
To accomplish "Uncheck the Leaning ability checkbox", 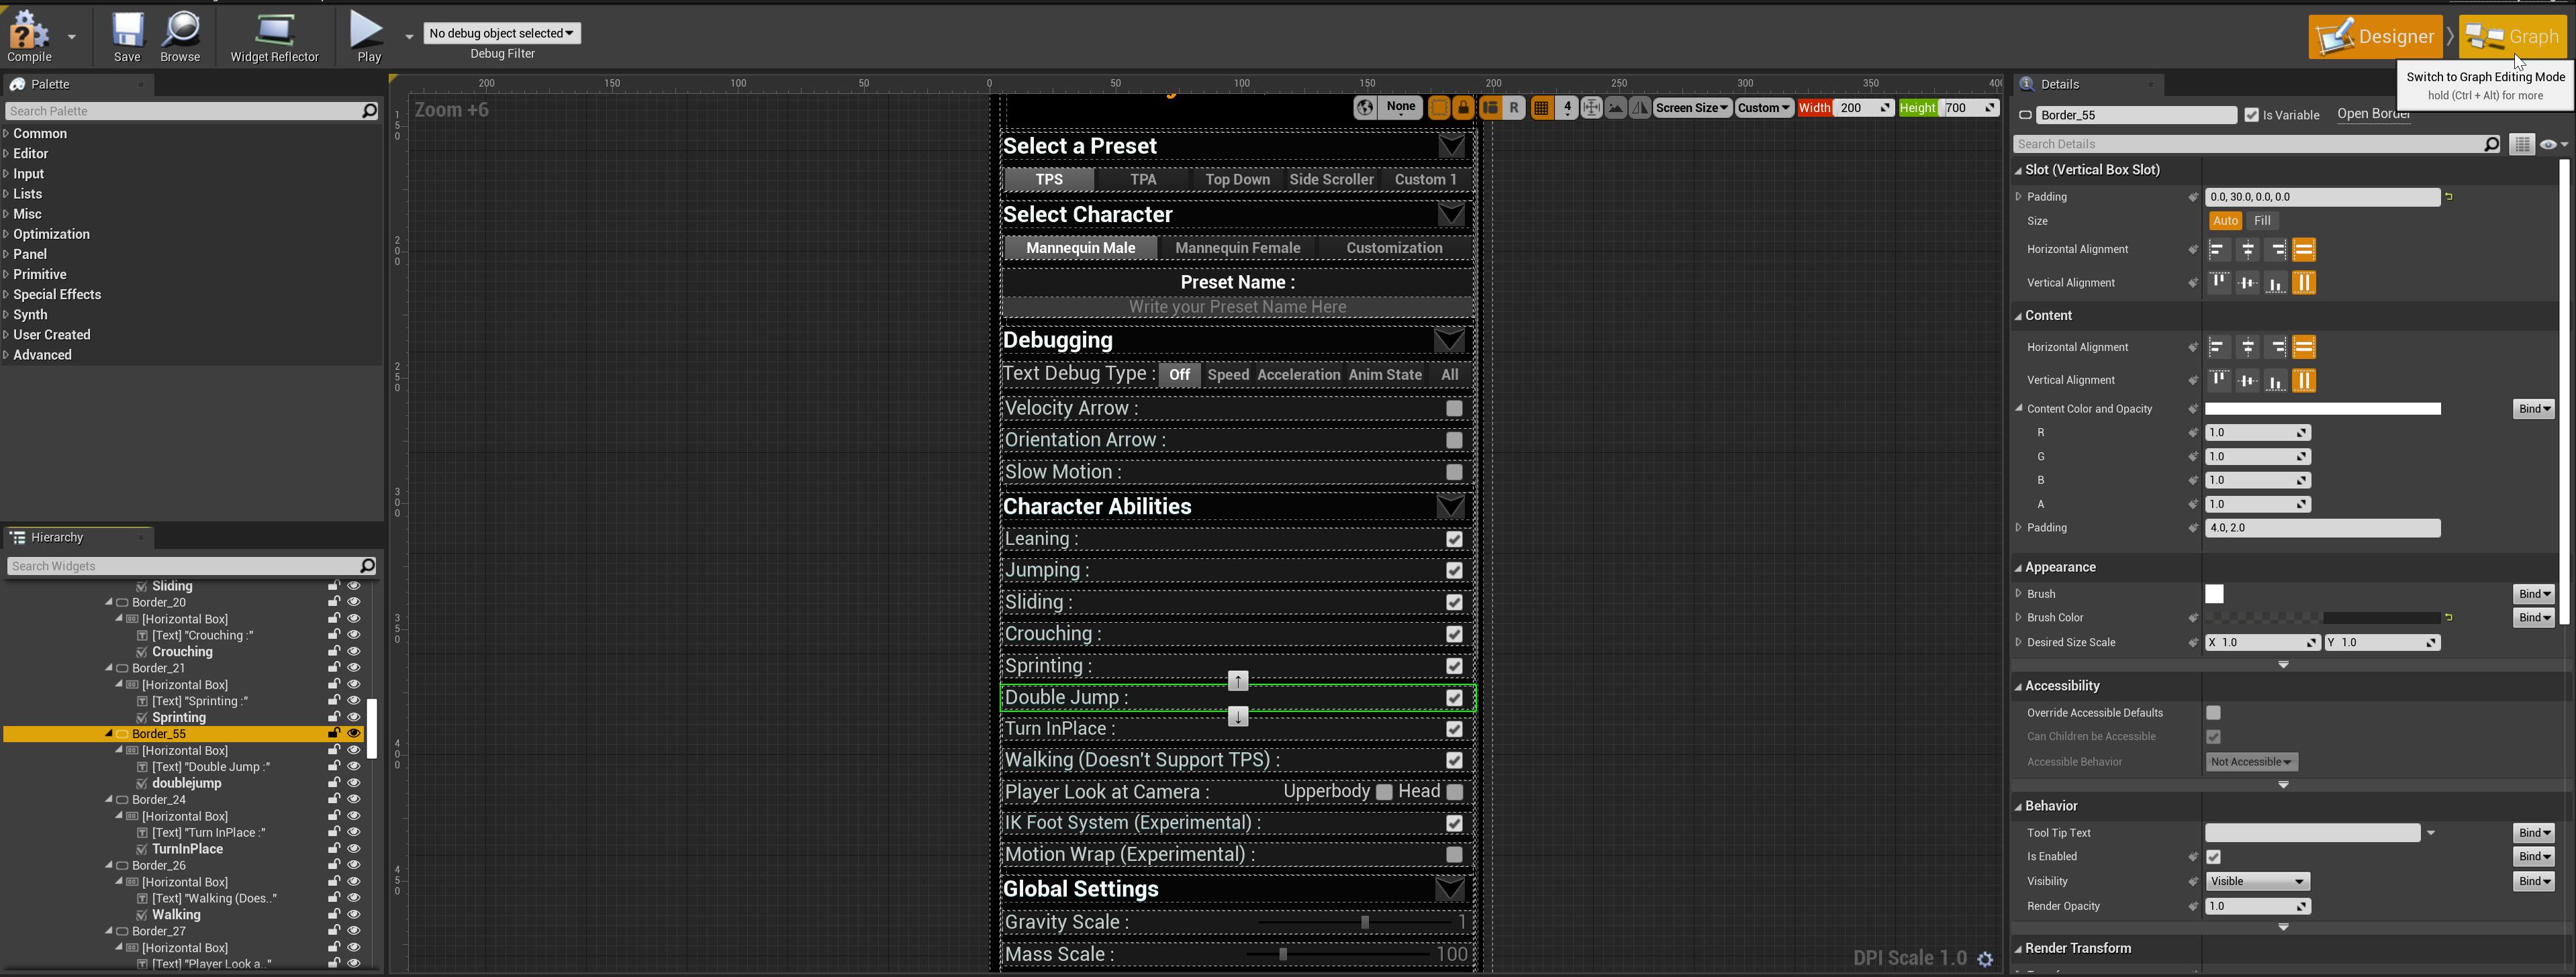I will point(1454,539).
